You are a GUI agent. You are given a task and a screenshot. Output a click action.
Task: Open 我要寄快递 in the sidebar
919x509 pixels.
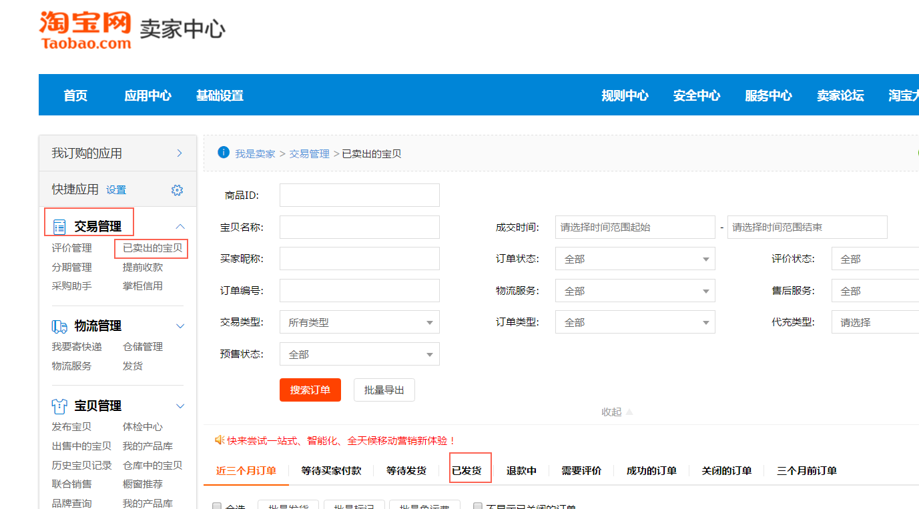pyautogui.click(x=77, y=347)
